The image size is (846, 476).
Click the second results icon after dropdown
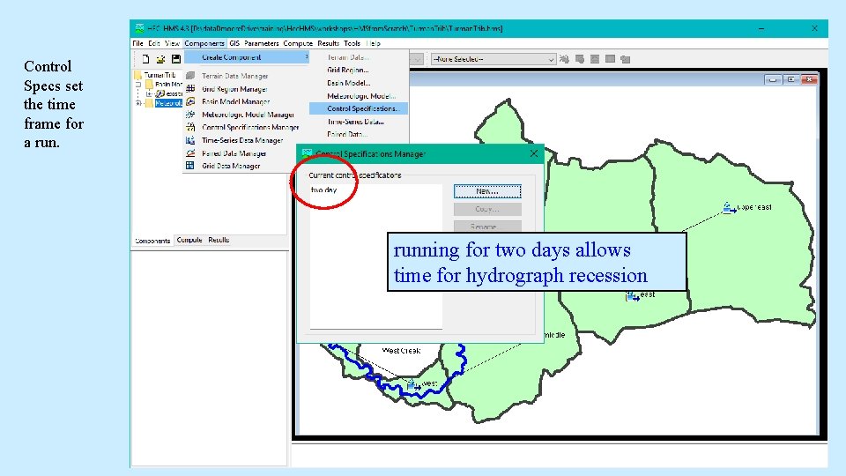click(580, 59)
